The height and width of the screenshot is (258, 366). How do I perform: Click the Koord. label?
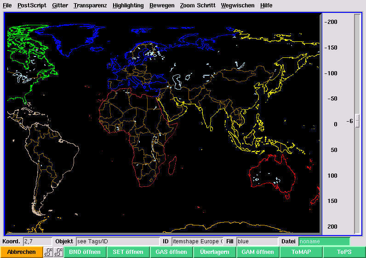point(11,241)
